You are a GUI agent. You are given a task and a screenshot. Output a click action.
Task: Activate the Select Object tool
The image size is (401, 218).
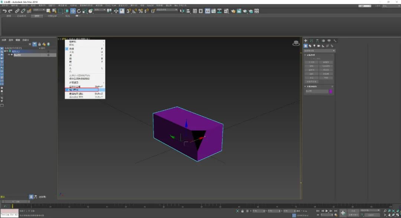tap(48, 11)
